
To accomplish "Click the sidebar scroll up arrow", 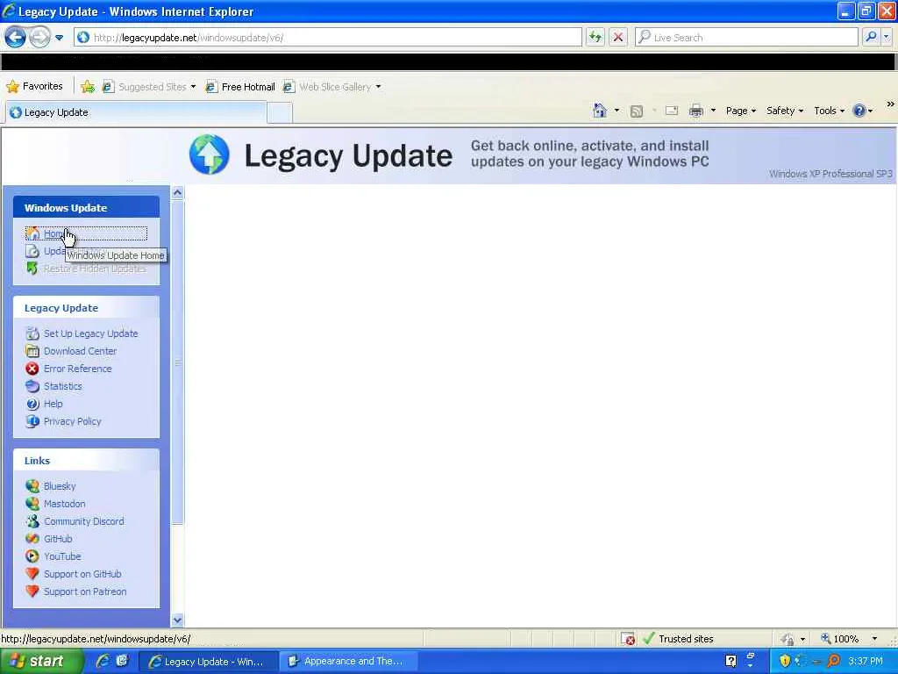I will pyautogui.click(x=177, y=192).
